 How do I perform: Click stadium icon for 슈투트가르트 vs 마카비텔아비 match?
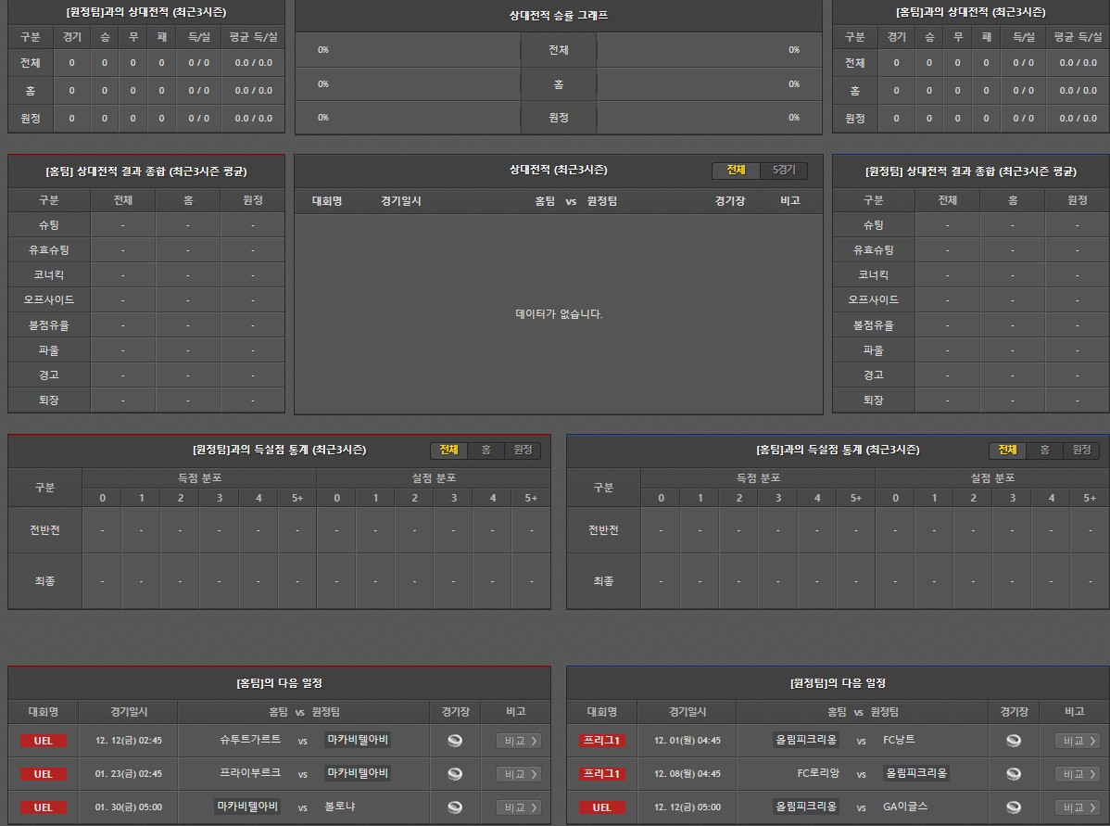coord(454,741)
